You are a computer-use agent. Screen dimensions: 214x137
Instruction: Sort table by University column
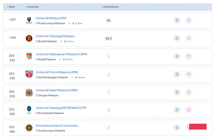click(x=32, y=7)
